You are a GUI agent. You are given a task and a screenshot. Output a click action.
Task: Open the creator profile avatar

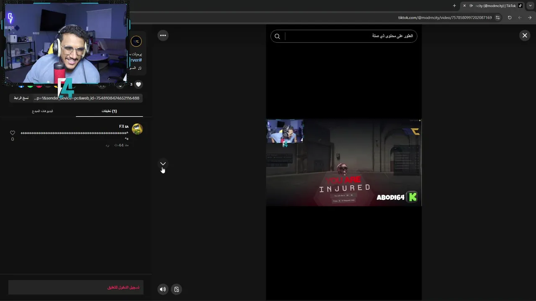tap(136, 41)
